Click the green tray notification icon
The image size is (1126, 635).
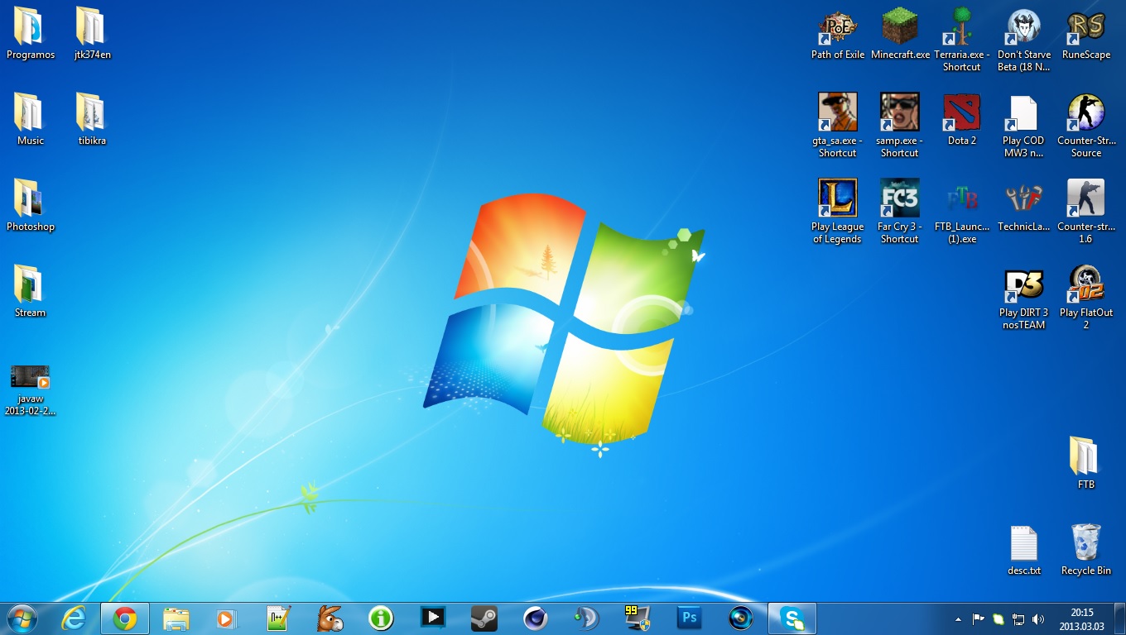998,618
